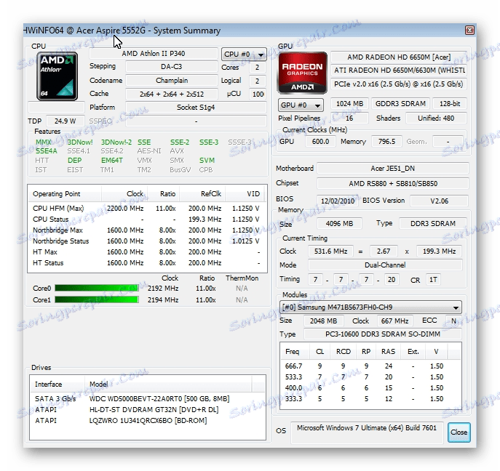Select the CPU HFM (Max) row
This screenshot has width=500, height=471.
pos(147,209)
